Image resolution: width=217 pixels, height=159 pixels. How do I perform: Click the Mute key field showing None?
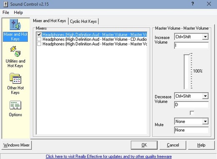[191, 130]
